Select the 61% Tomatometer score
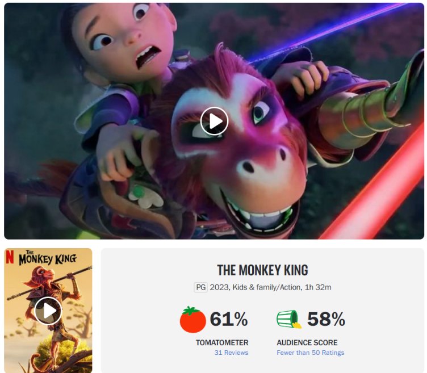Image resolution: width=427 pixels, height=373 pixels. click(x=229, y=319)
